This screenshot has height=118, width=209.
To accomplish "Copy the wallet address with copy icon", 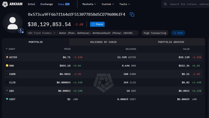I will 132,15.
